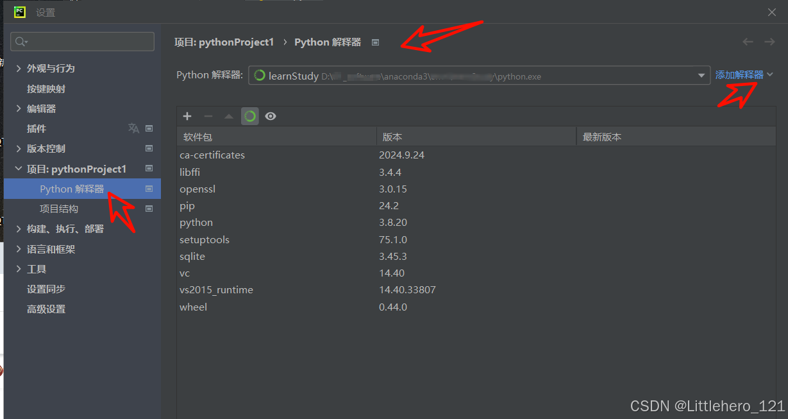Select the sqlite package row
The image size is (788, 419).
click(x=476, y=256)
